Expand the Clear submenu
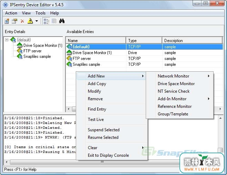This screenshot has width=227, height=175. [x=111, y=148]
